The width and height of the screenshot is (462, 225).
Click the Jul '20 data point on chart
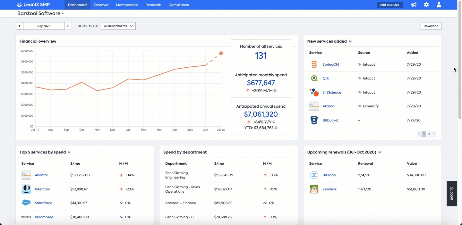(221, 53)
